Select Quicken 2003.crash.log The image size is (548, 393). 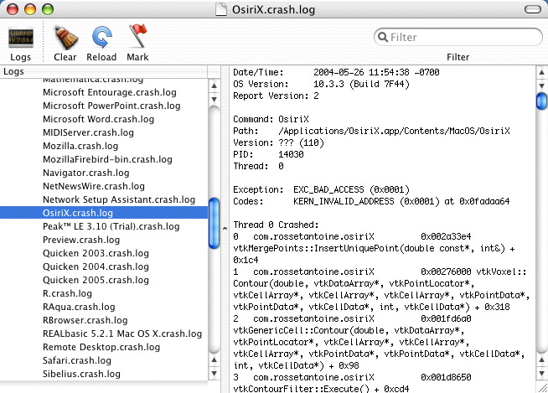(x=96, y=253)
